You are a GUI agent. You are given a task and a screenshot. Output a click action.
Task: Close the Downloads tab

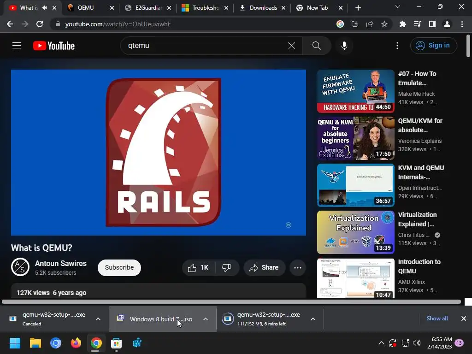point(283,8)
